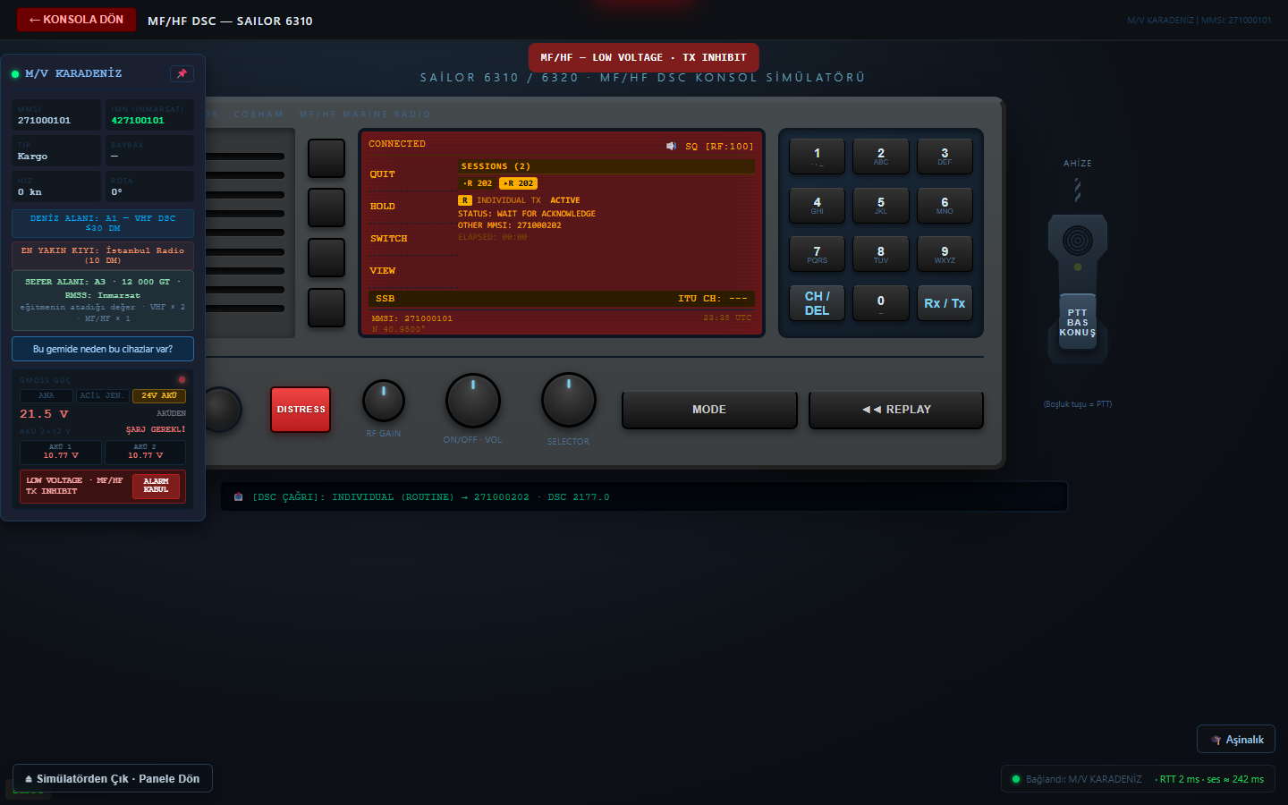Click the soft key next to QUIT
This screenshot has width=1288, height=805.
pyautogui.click(x=326, y=158)
